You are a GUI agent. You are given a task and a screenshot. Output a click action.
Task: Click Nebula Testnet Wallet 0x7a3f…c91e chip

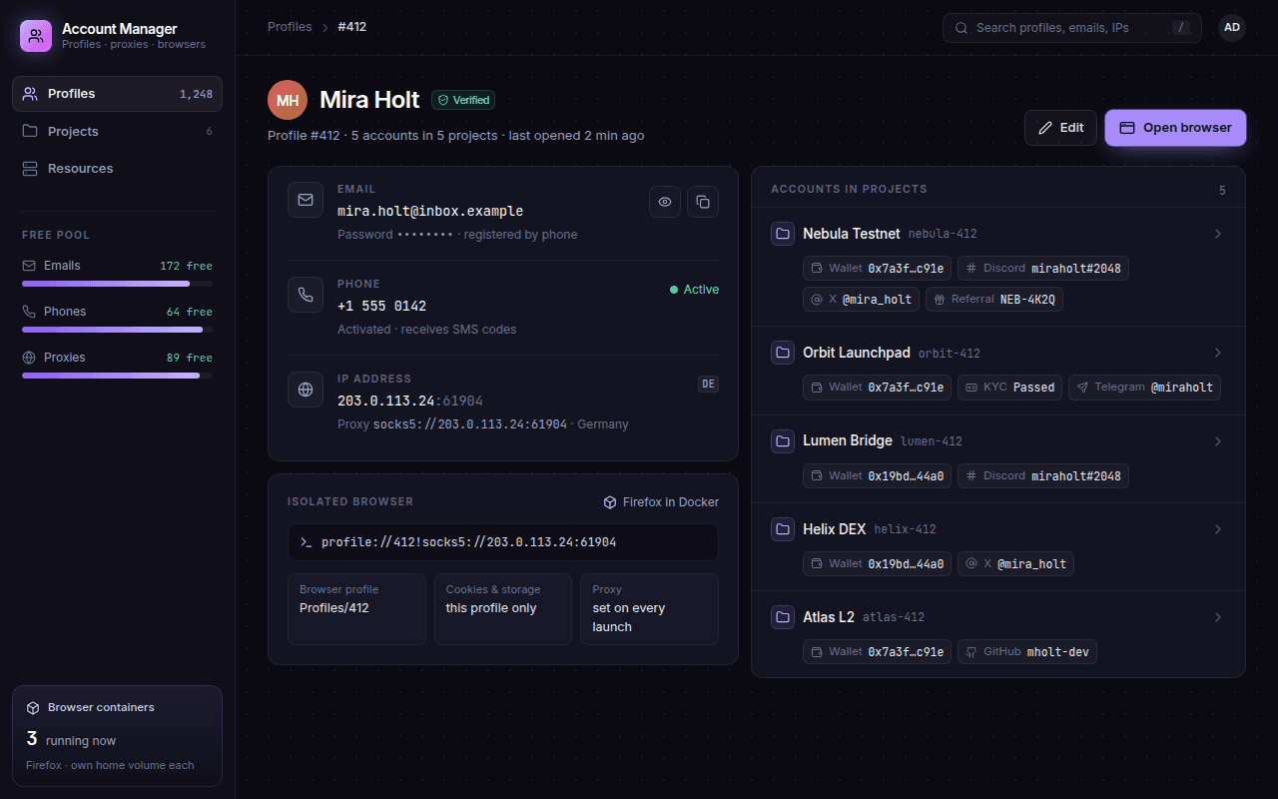(x=877, y=269)
